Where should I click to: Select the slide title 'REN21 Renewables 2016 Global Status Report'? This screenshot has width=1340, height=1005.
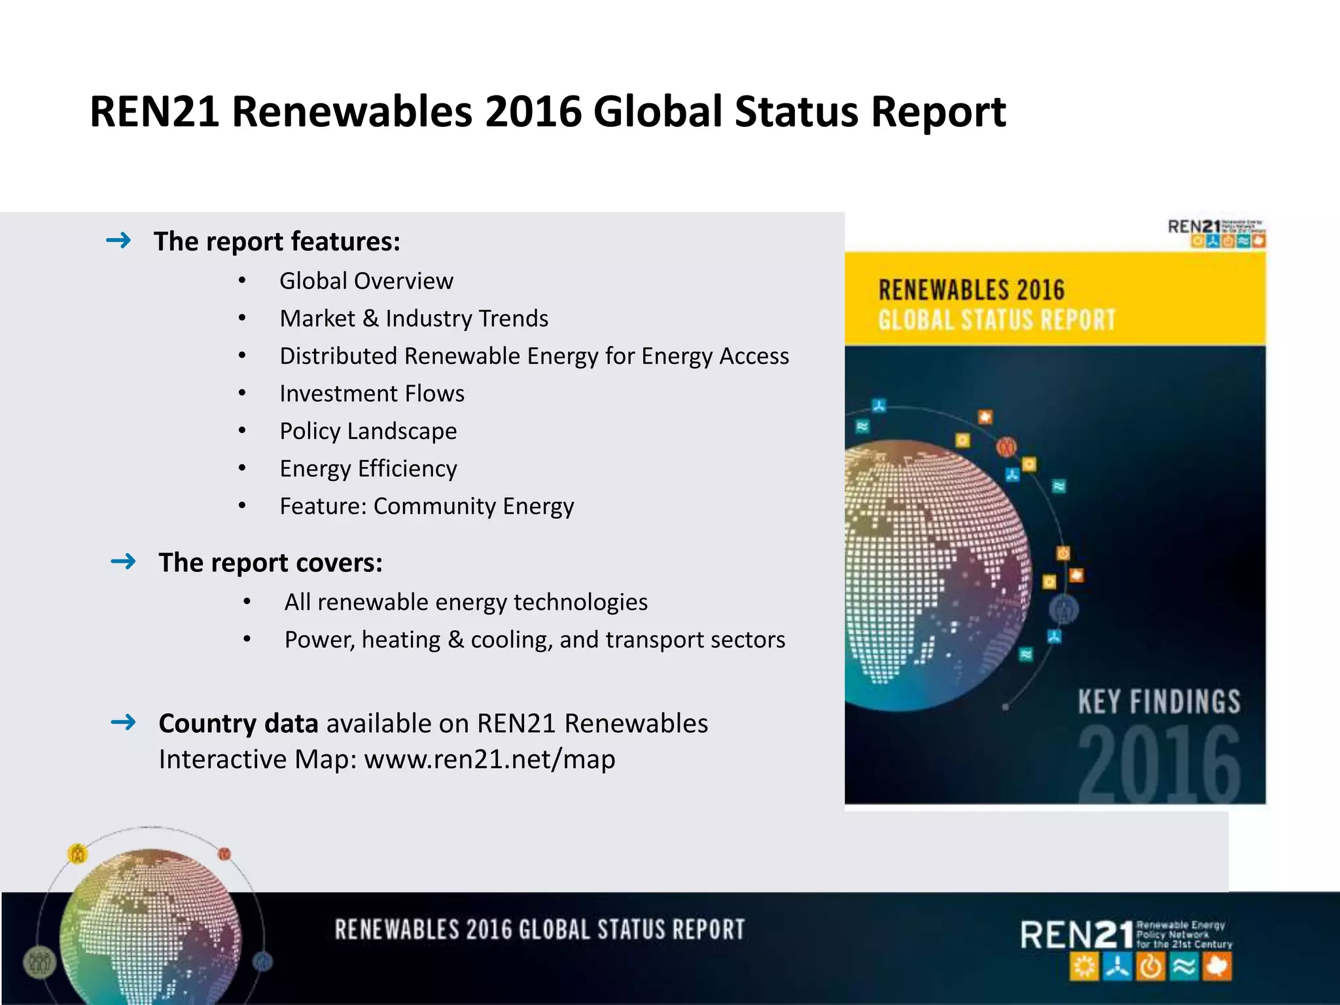pos(548,112)
